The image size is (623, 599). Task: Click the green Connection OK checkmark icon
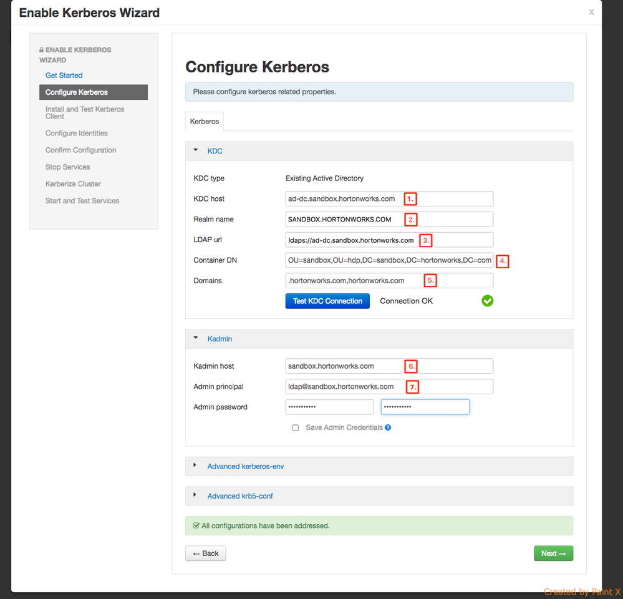488,301
